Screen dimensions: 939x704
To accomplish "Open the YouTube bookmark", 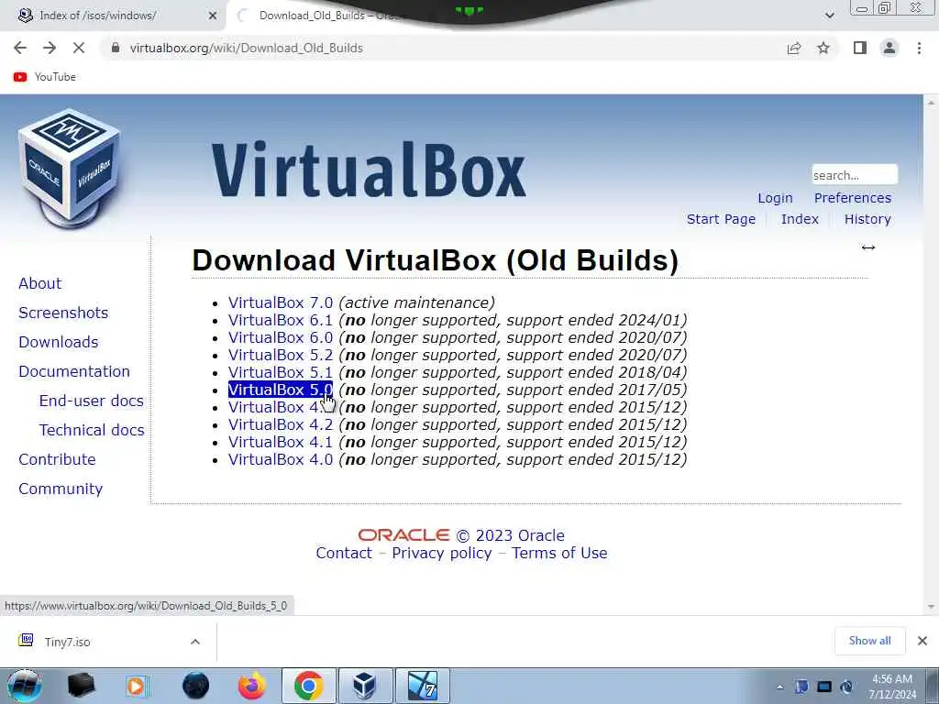I will [45, 77].
